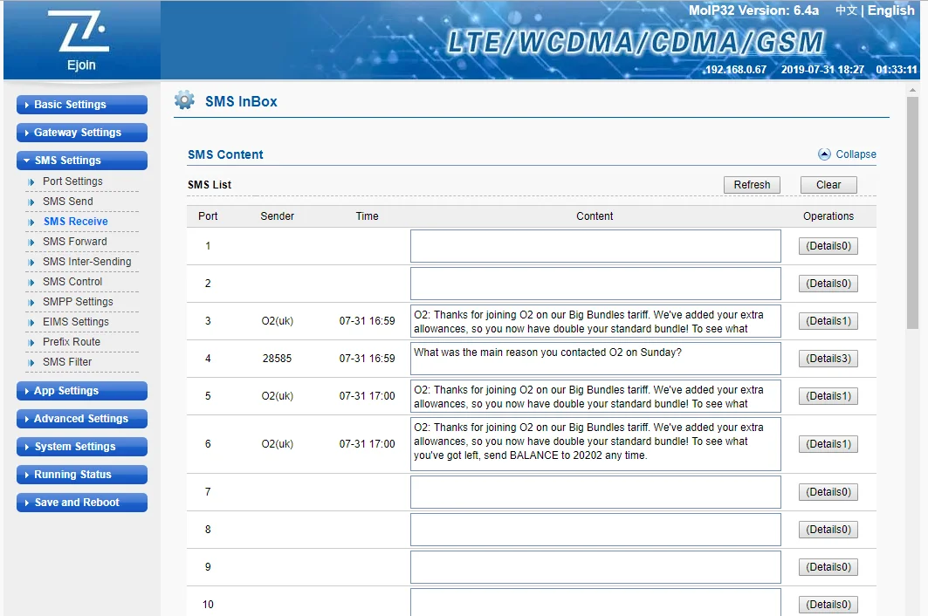Open the EIMS Settings page
The width and height of the screenshot is (928, 616).
click(76, 322)
